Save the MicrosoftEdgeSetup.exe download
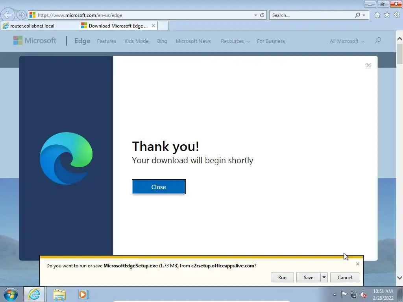Image resolution: width=403 pixels, height=302 pixels. click(309, 277)
